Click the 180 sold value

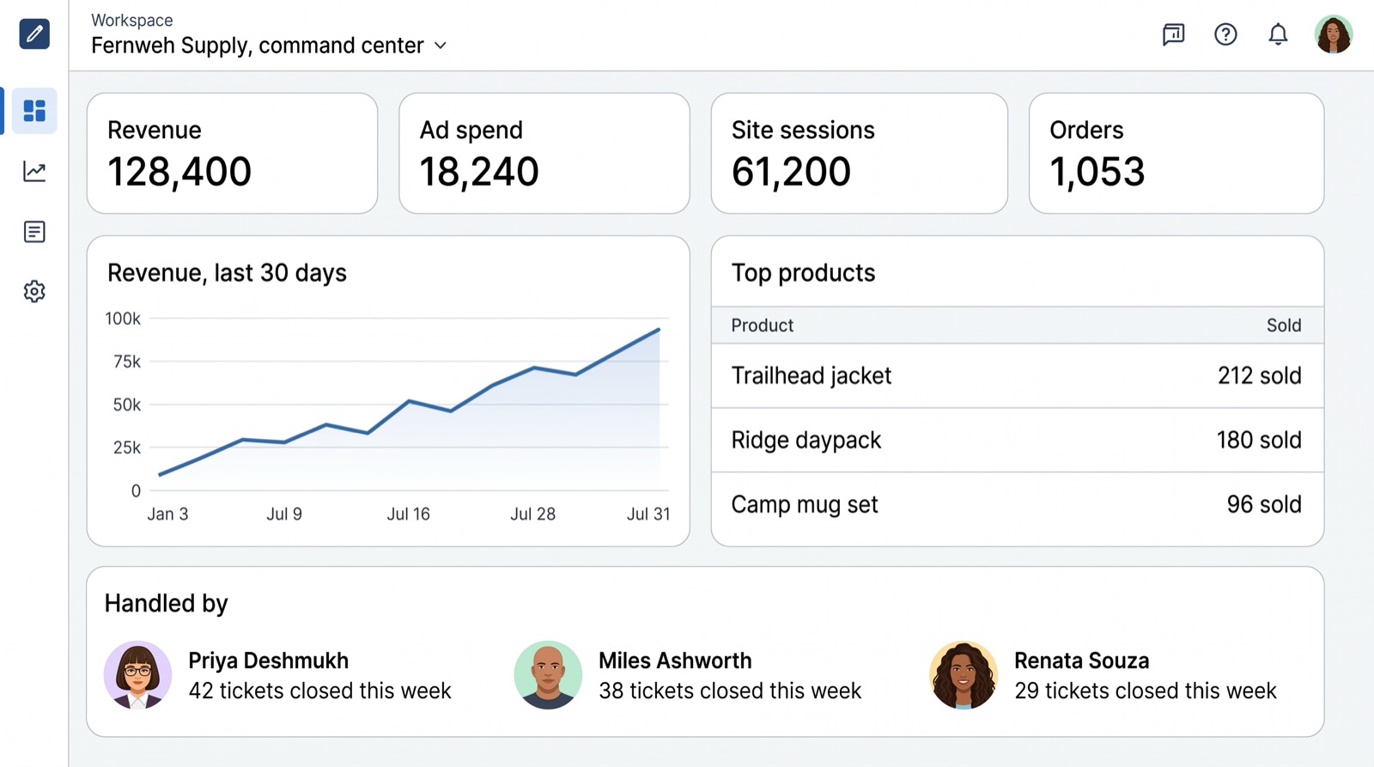(1259, 440)
